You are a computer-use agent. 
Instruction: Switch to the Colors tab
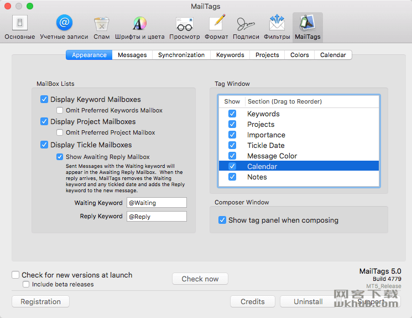click(x=300, y=55)
